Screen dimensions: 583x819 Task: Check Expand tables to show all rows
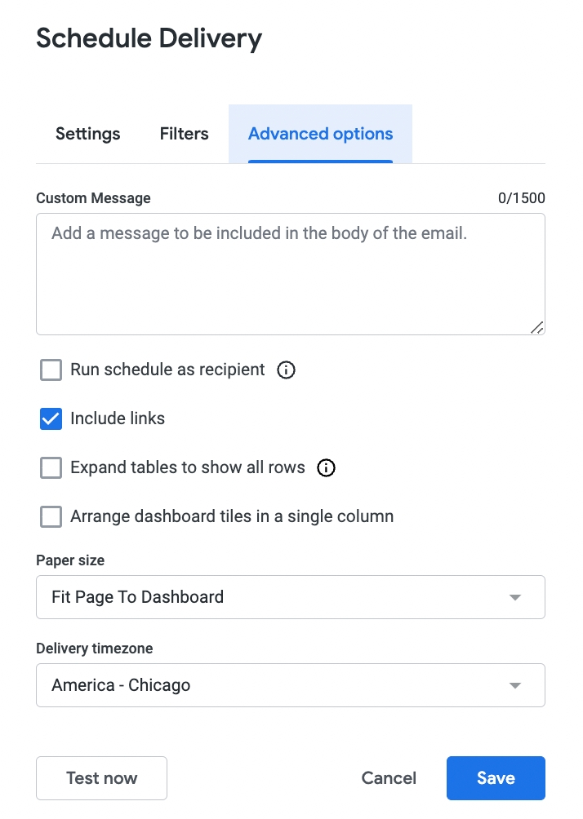[51, 468]
